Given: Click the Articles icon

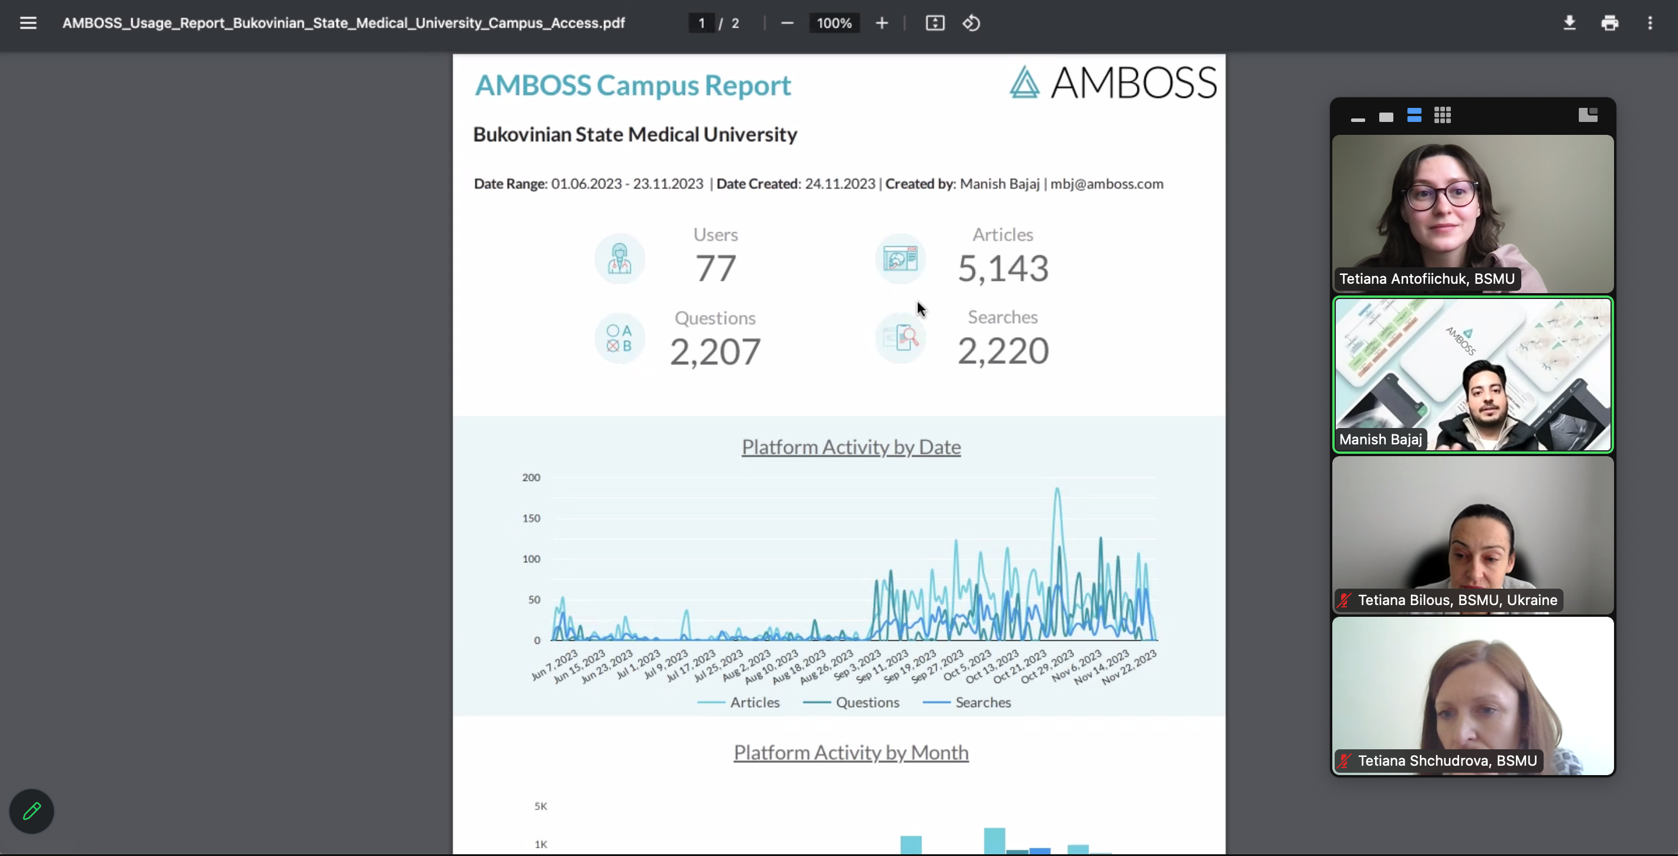Looking at the screenshot, I should (x=900, y=259).
